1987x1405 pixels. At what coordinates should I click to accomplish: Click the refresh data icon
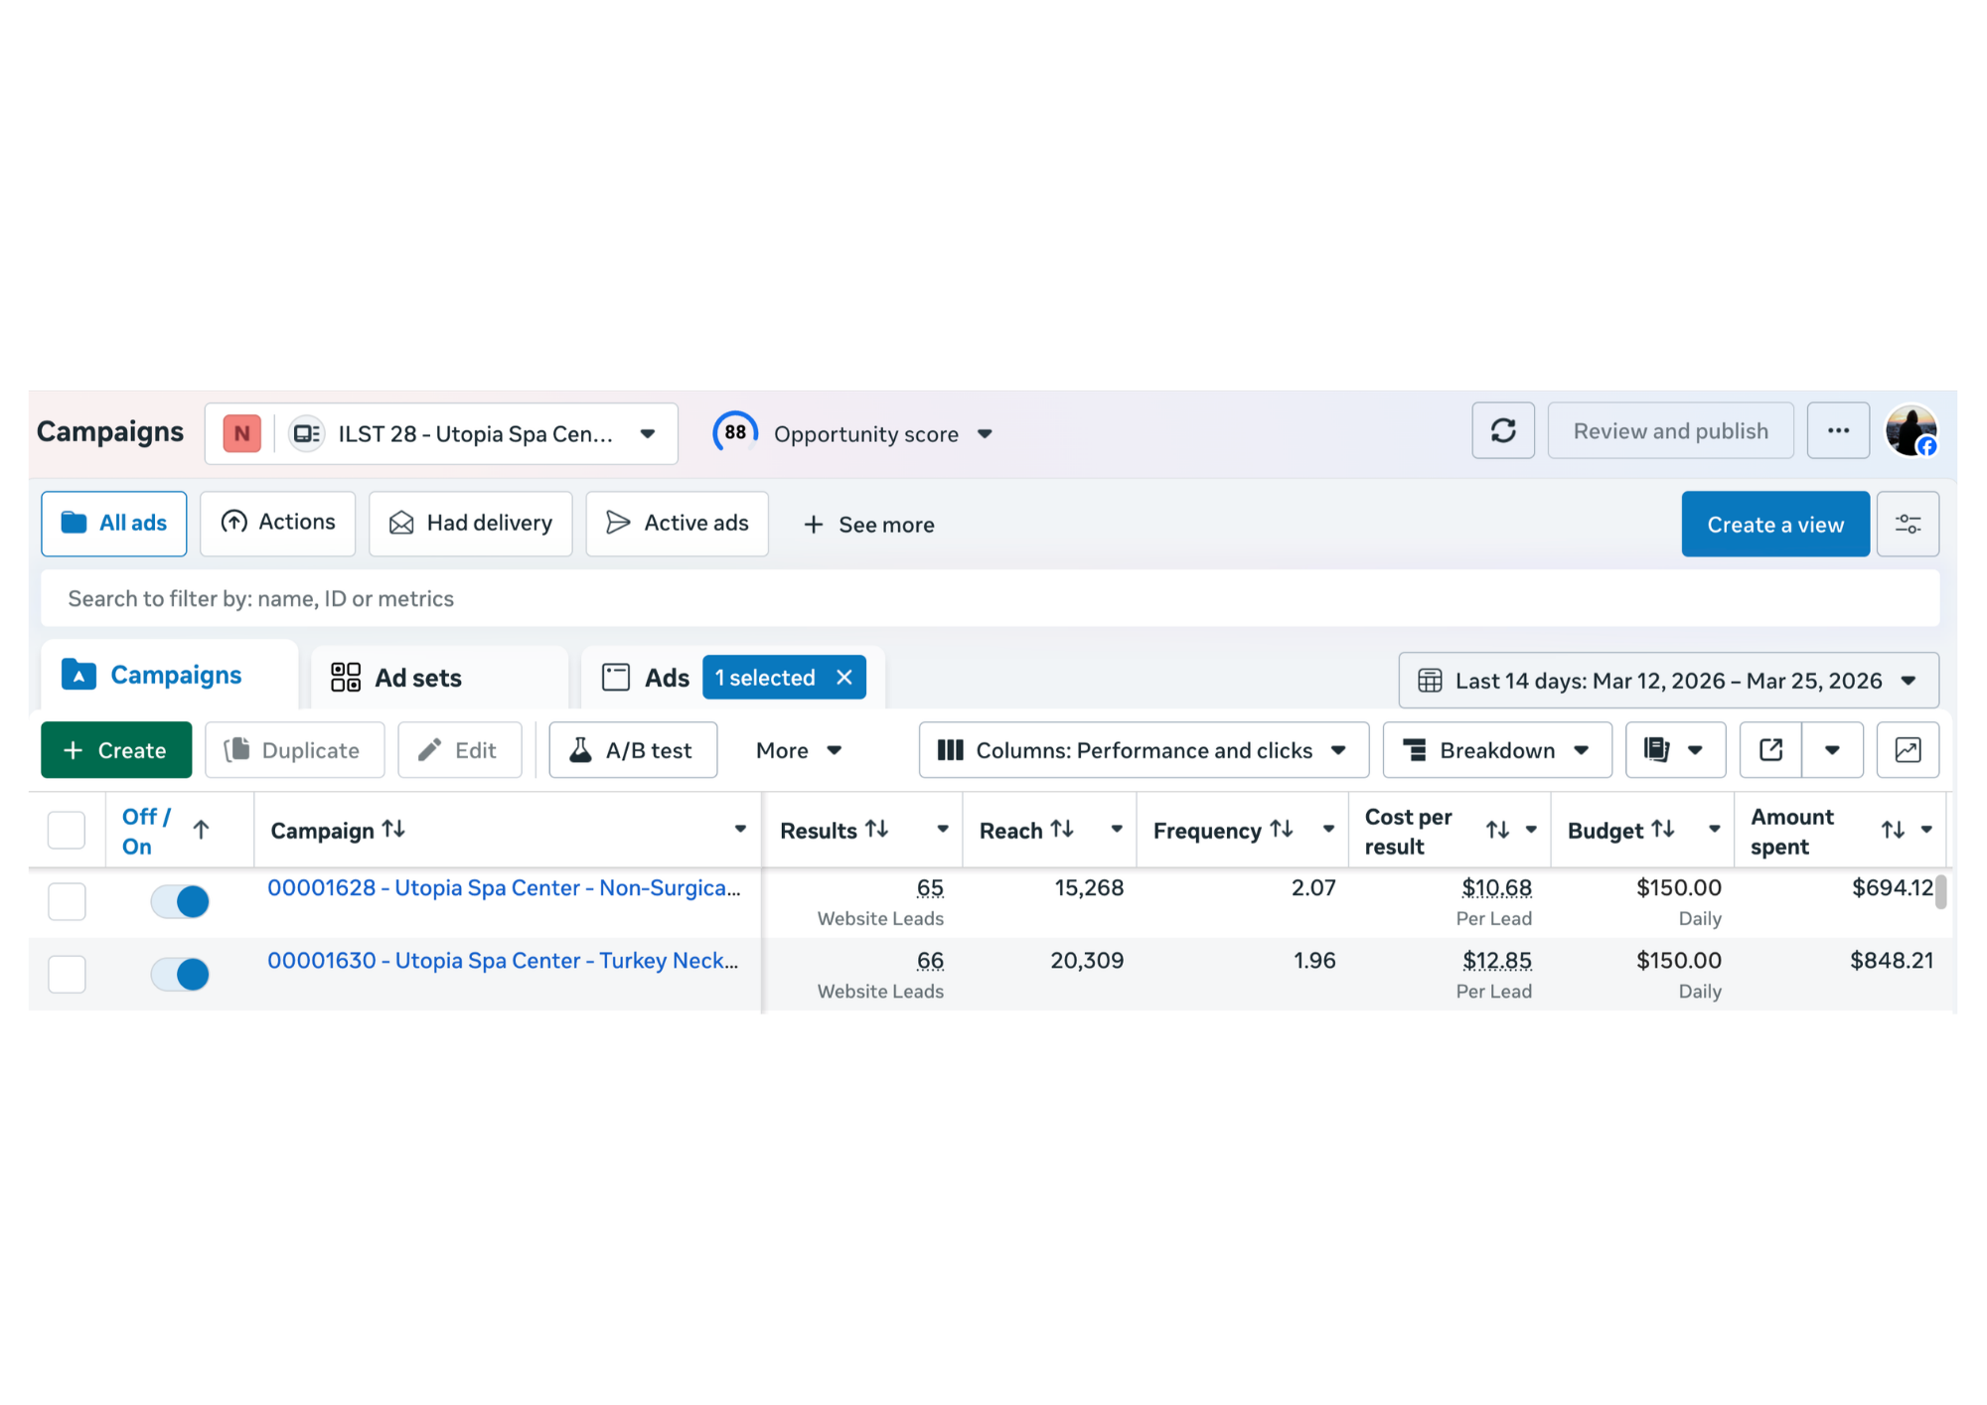pos(1502,430)
